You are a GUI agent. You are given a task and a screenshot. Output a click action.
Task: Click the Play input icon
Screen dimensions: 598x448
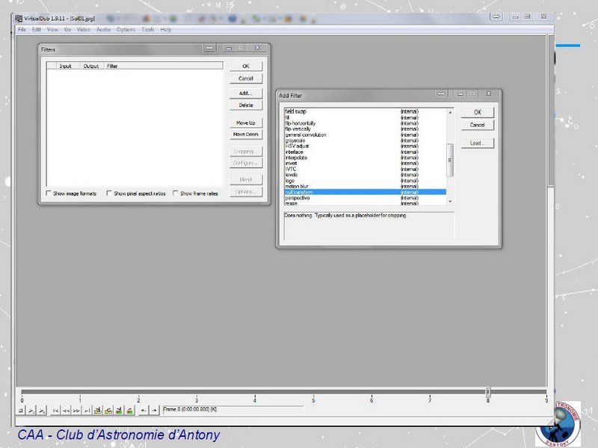point(31,410)
